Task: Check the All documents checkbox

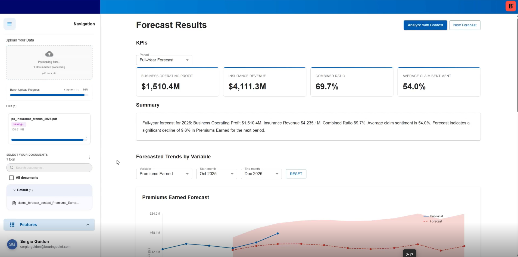Action: click(11, 178)
